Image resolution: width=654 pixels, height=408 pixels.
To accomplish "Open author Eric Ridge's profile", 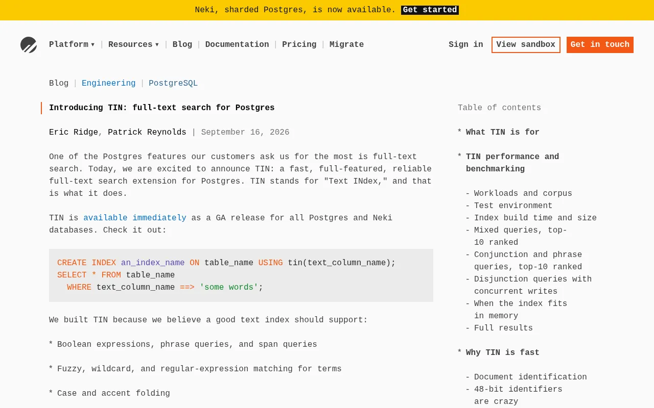I will point(74,132).
